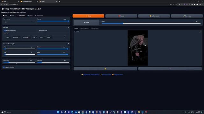Reload the page in the browser

(x=7, y=4)
